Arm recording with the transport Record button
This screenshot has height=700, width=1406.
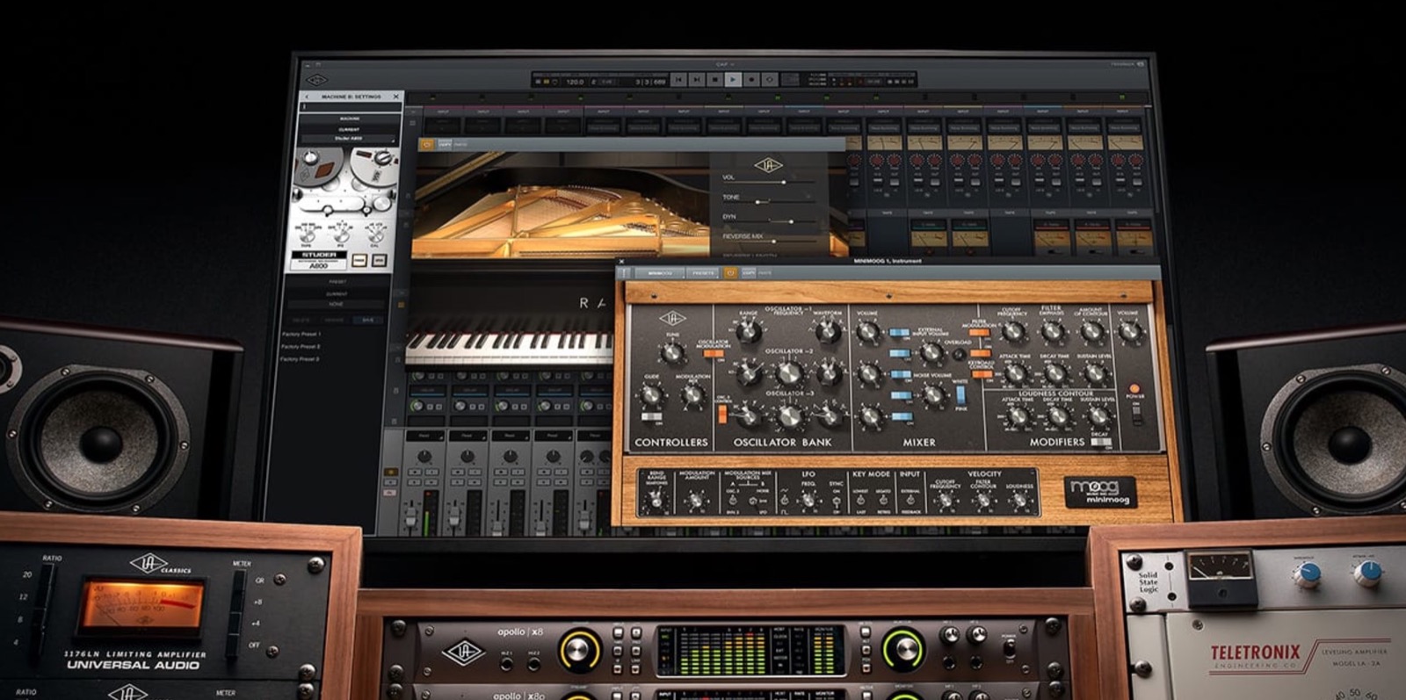click(x=751, y=80)
